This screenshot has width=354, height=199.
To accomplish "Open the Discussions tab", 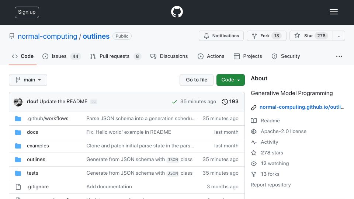I will click(x=169, y=56).
